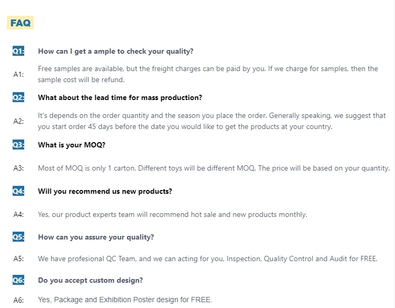The image size is (395, 308).
Task: Select "How can you assure your quality?"
Action: 96,237
